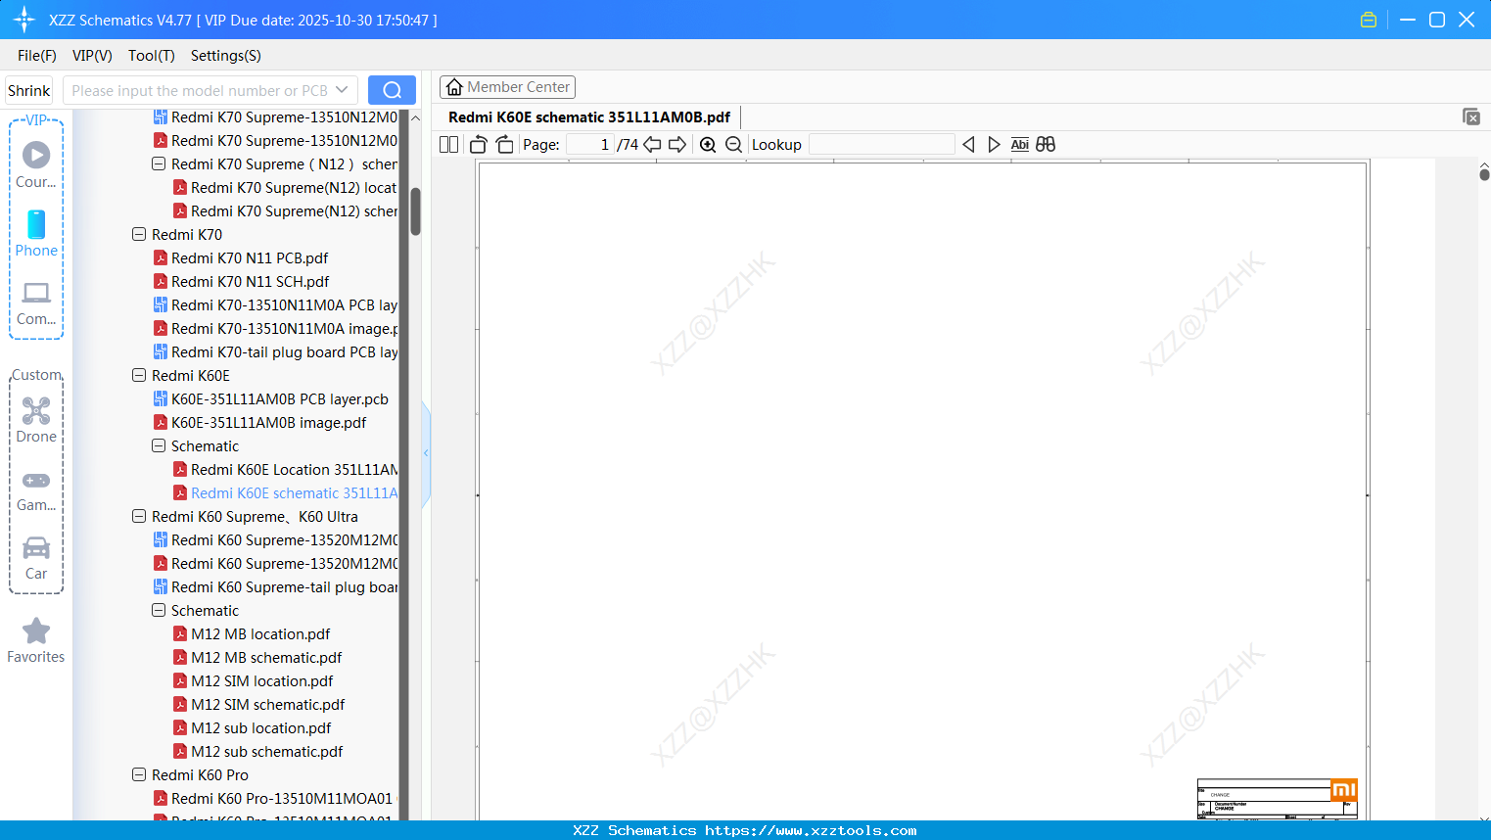Click the Lookup text field
The image size is (1491, 840).
click(x=881, y=145)
